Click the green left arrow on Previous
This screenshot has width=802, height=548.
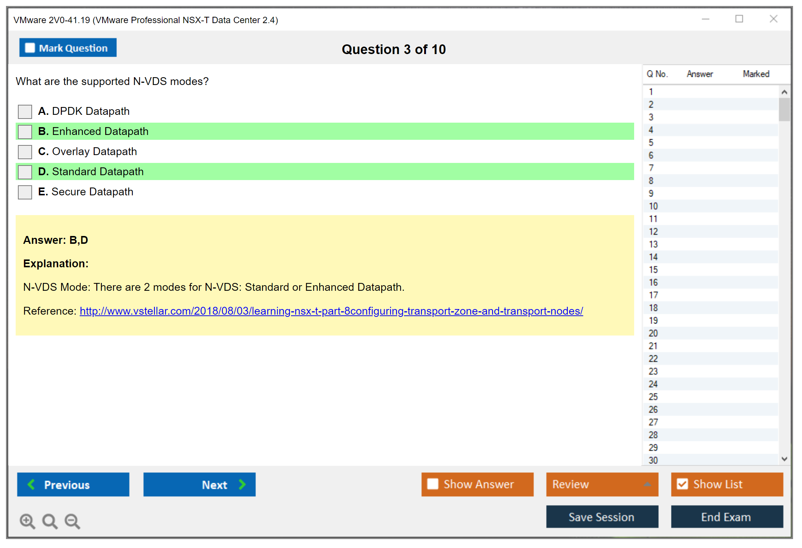click(32, 485)
